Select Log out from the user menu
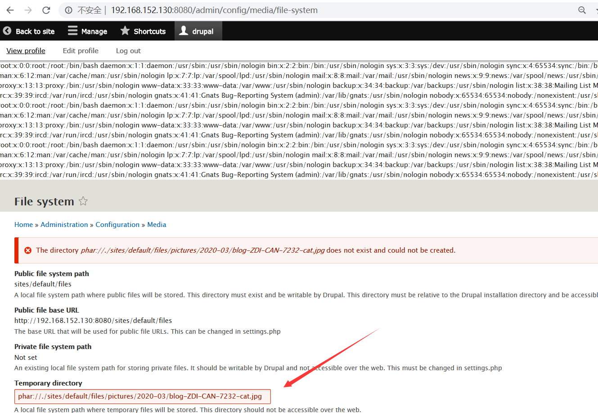 coord(128,50)
